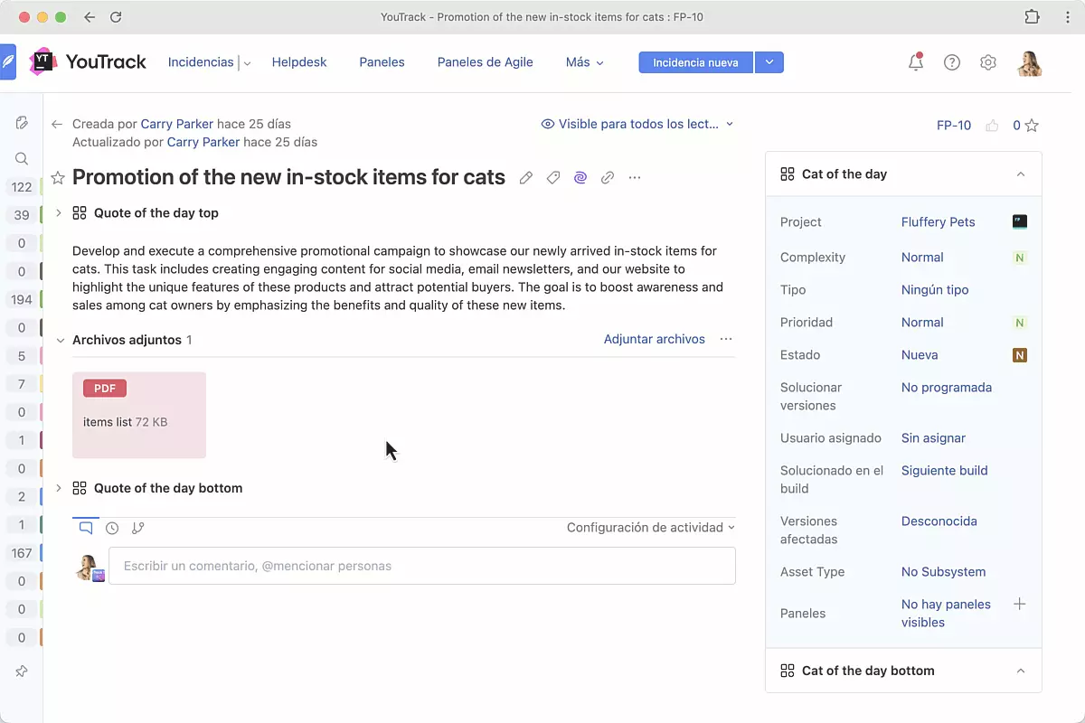This screenshot has height=723, width=1085.
Task: Copy issue link using the chain icon
Action: pyautogui.click(x=608, y=178)
